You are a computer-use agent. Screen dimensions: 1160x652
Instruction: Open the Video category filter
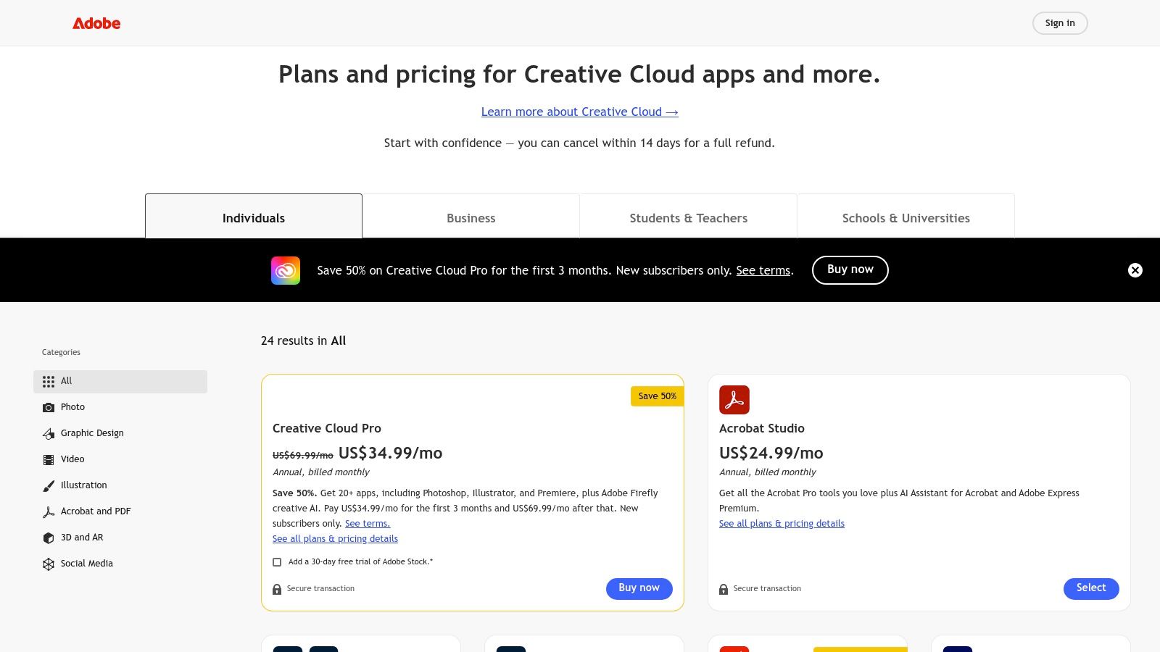72,459
